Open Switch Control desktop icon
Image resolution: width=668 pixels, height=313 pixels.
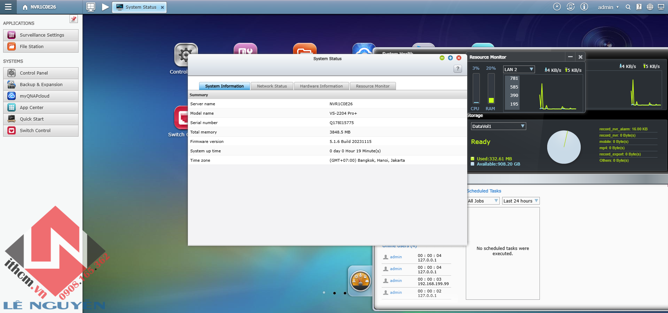click(x=181, y=118)
